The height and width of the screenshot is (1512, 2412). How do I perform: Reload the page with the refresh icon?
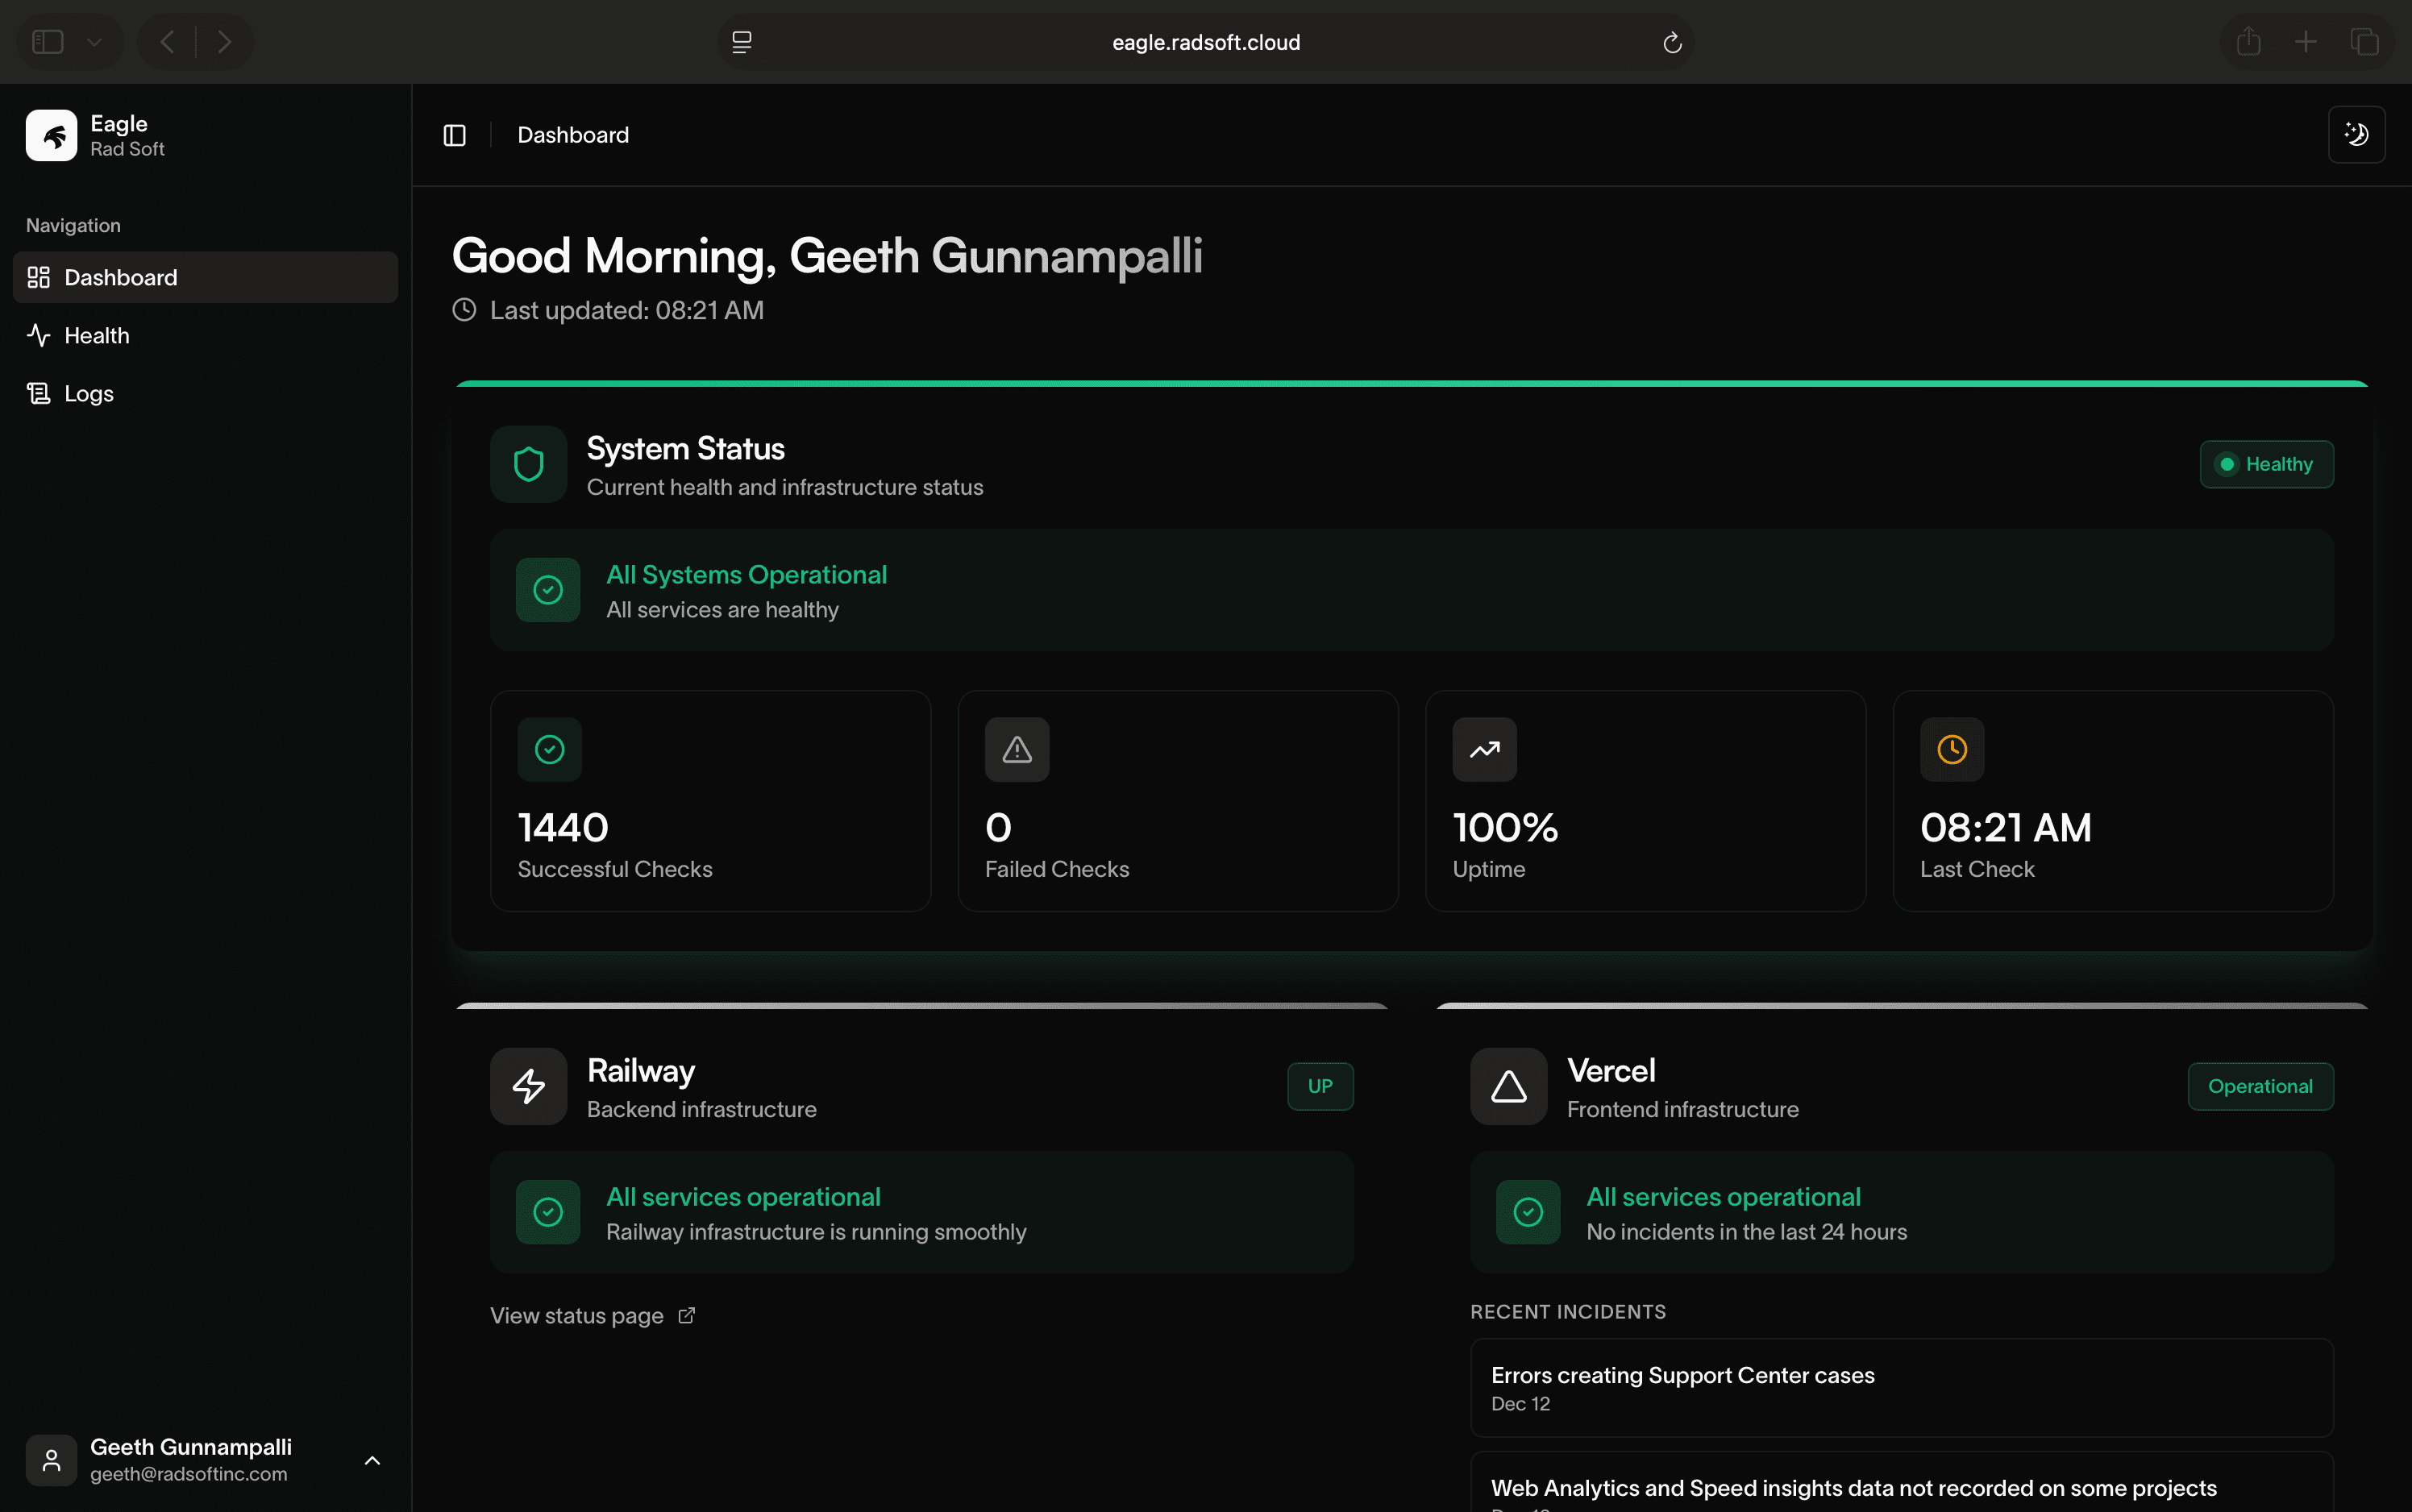1671,42
